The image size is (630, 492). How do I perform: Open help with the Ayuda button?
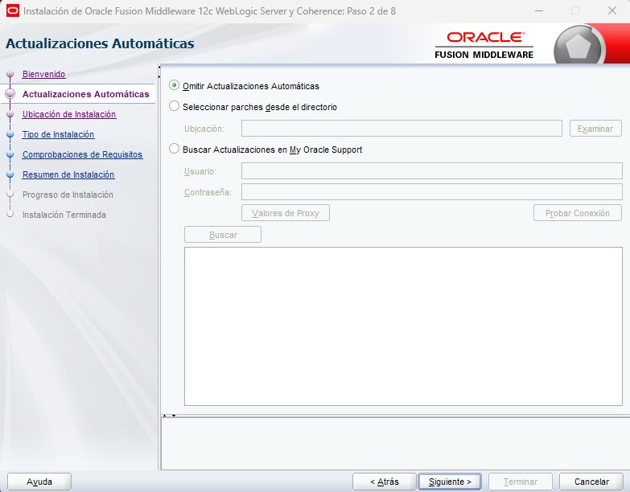coord(39,482)
